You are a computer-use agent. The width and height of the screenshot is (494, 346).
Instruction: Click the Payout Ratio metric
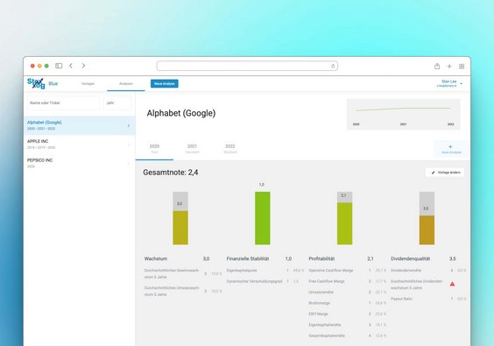tap(428, 299)
